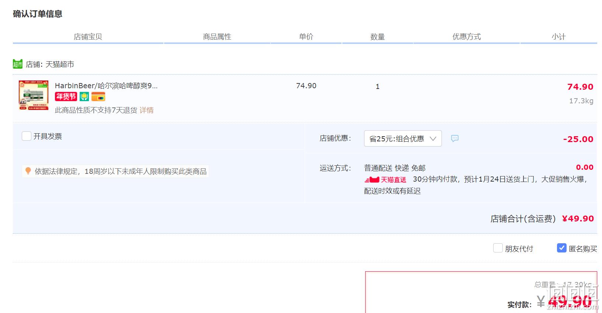
Task: Click the Tmall Supermarket store logo icon
Action: (x=18, y=64)
